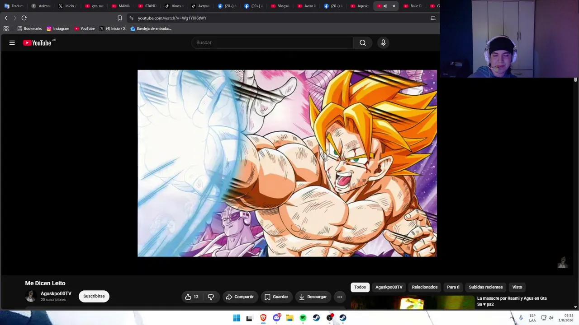Image resolution: width=579 pixels, height=325 pixels.
Task: Expand the hidden system tray icons chevron
Action: click(512, 318)
